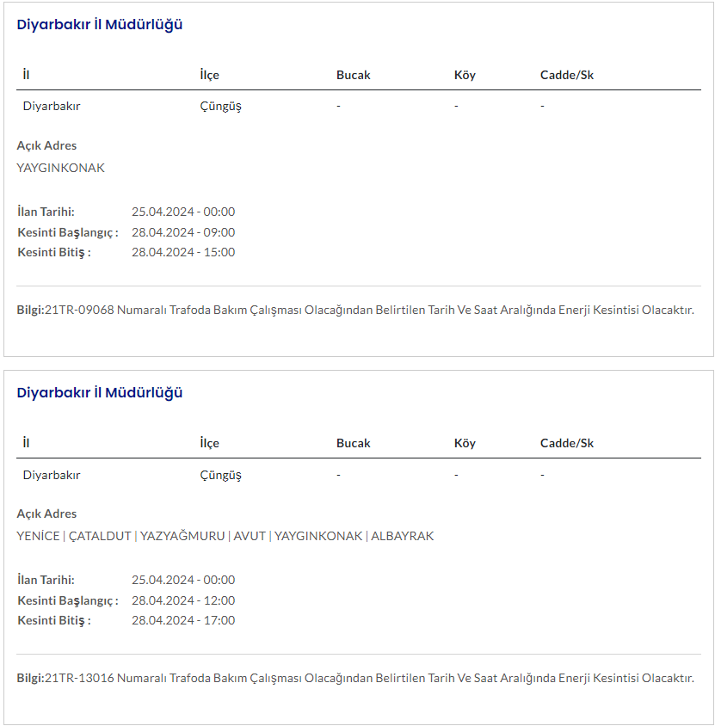The height and width of the screenshot is (726, 715).
Task: Click the Cadde/Sk column header in the 21TR-13016 notice
Action: point(567,443)
